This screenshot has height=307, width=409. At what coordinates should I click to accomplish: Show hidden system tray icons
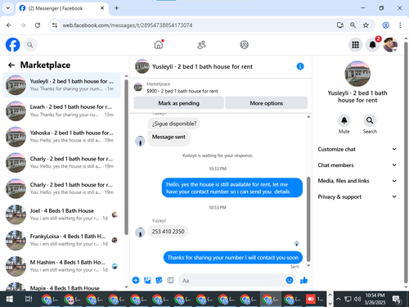tap(338, 300)
